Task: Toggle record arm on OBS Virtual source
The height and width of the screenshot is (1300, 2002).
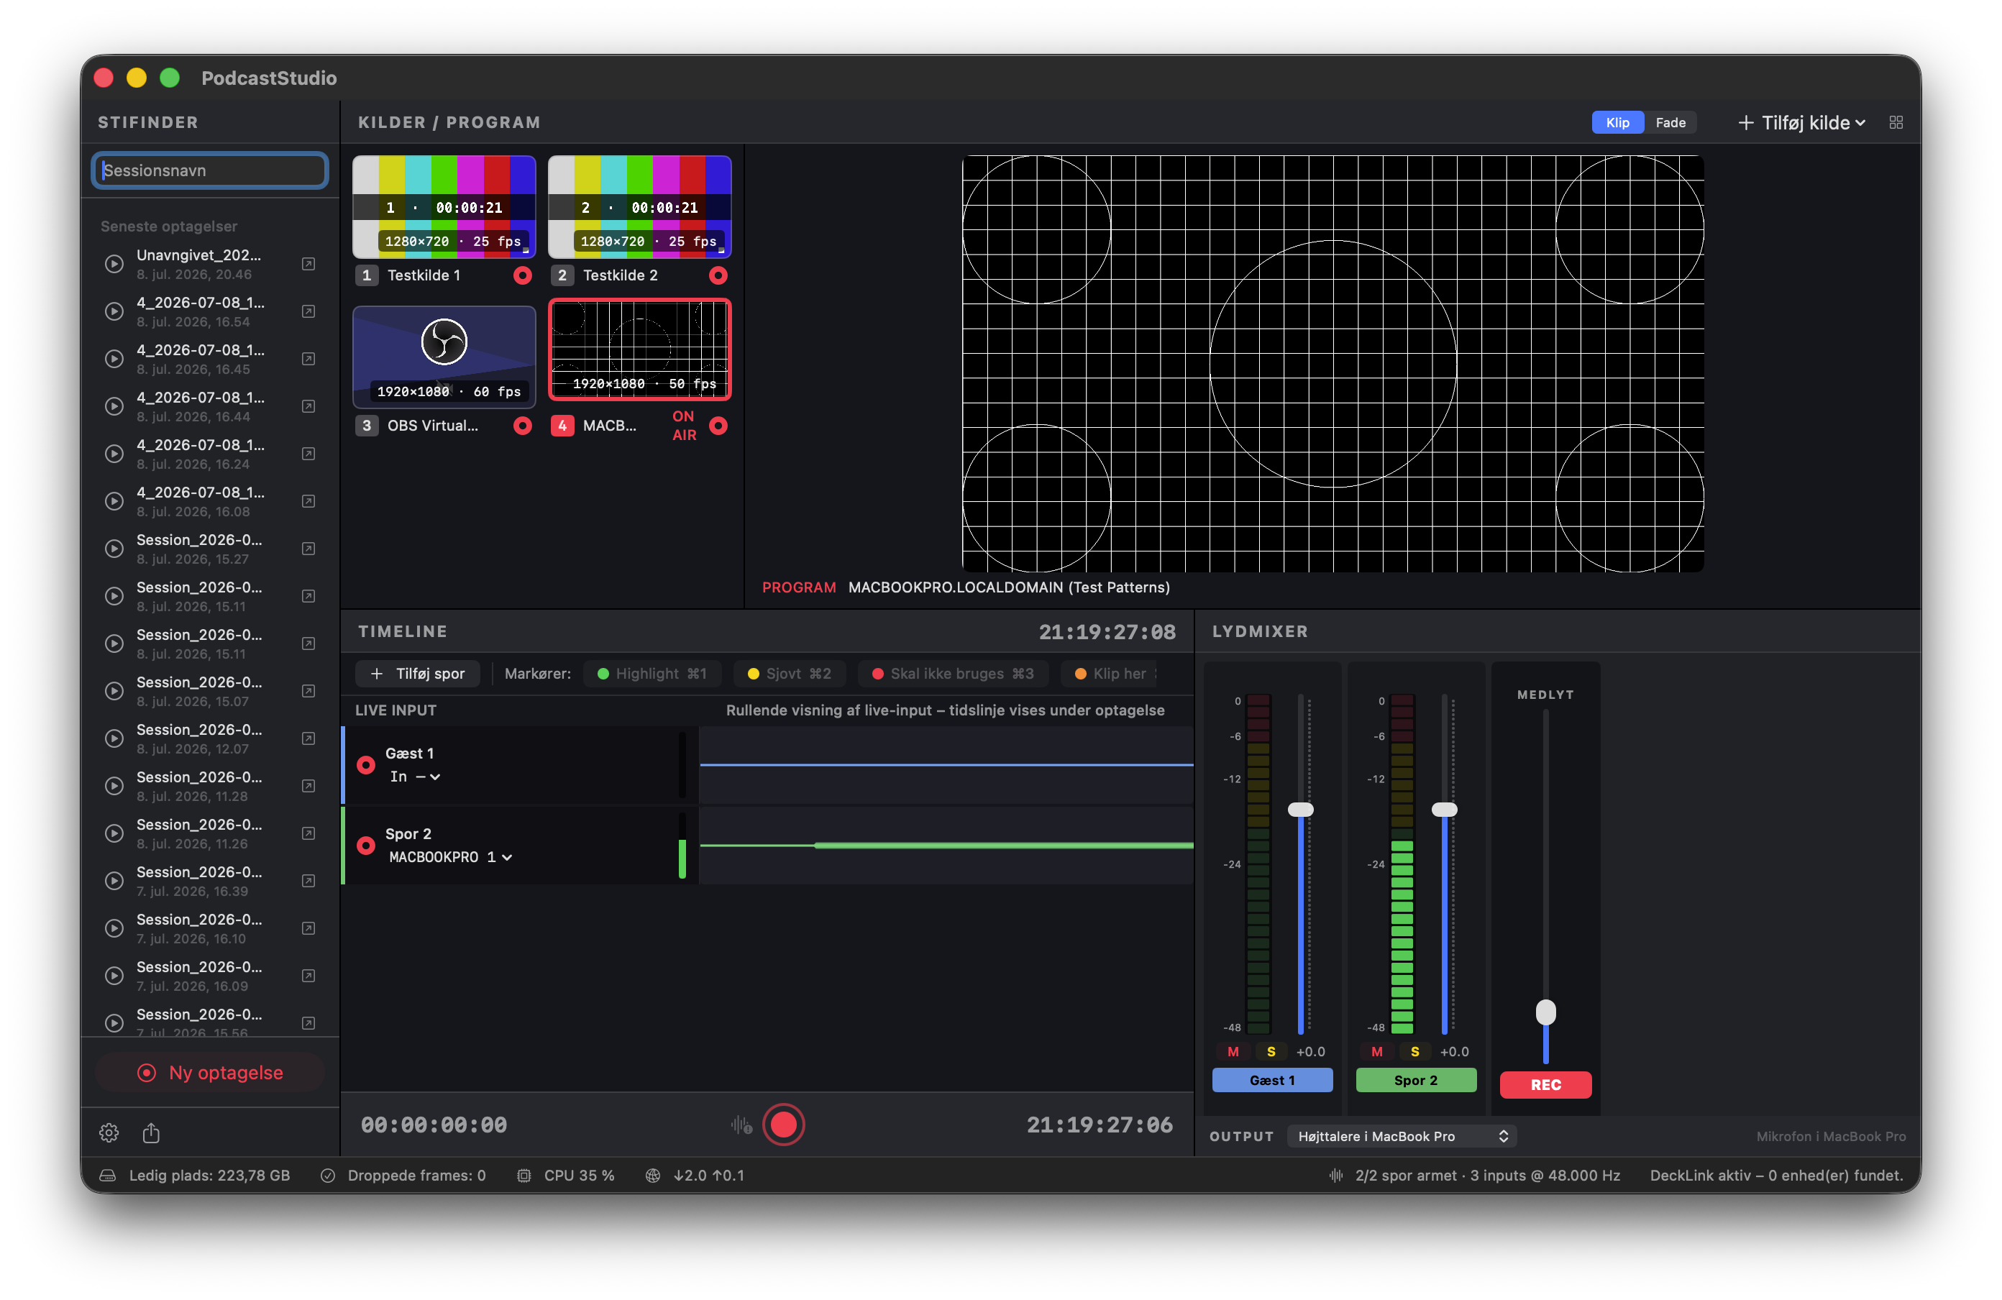Action: [522, 426]
